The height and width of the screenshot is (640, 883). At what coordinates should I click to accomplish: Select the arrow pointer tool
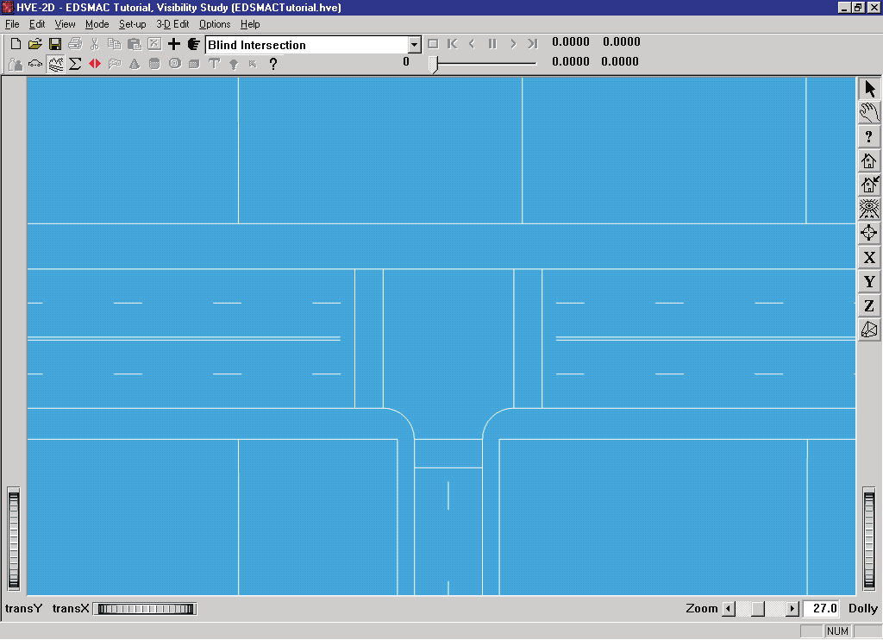pyautogui.click(x=869, y=89)
